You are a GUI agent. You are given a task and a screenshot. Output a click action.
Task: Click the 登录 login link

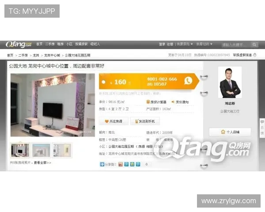click(162, 44)
